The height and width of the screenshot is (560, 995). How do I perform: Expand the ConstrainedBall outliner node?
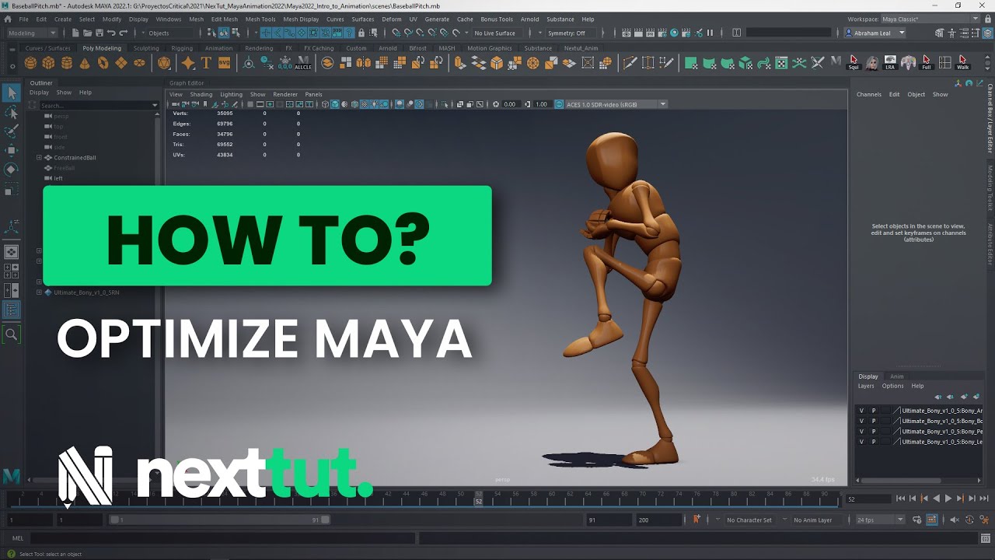click(x=39, y=158)
